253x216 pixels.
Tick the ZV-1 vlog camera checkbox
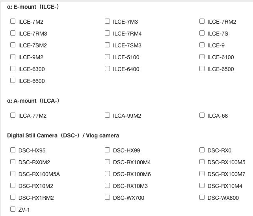[x=13, y=209]
